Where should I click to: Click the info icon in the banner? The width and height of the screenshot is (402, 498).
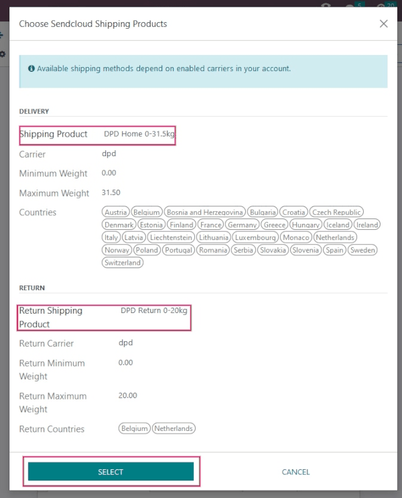[x=31, y=68]
